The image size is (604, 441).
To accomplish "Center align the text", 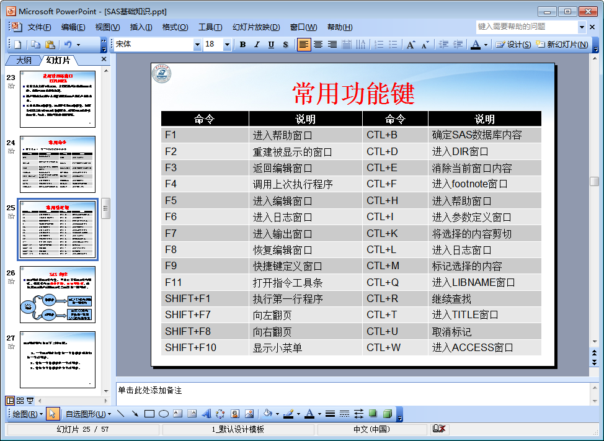I will click(x=318, y=45).
